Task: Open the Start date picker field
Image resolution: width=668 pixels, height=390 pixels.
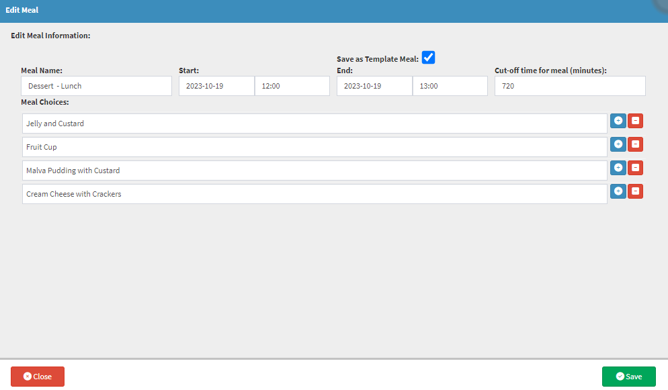Action: click(216, 86)
